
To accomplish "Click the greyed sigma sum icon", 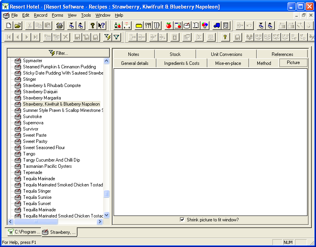I will 199,37.
